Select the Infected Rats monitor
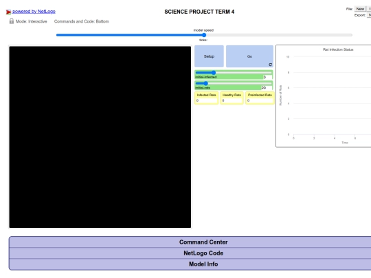This screenshot has height=278, width=371. pos(206,98)
